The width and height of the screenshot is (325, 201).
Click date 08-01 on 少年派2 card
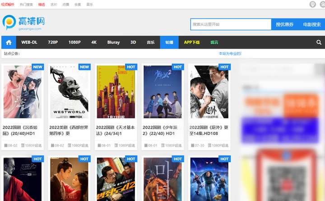click(153, 145)
